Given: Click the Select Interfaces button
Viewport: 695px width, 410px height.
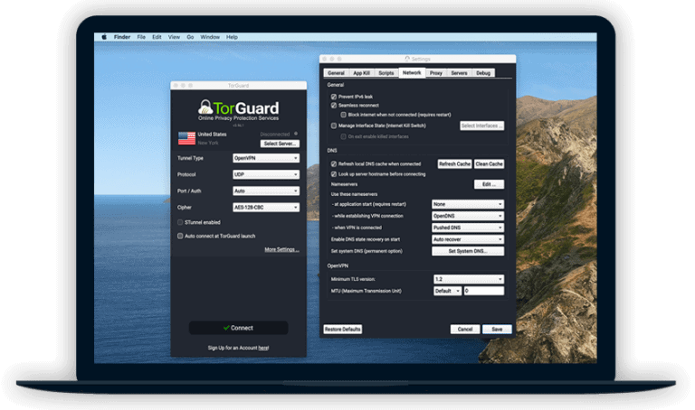Looking at the screenshot, I should point(481,126).
